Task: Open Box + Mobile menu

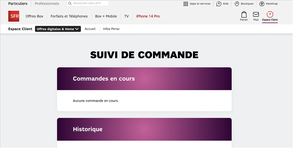Action: tap(106, 16)
